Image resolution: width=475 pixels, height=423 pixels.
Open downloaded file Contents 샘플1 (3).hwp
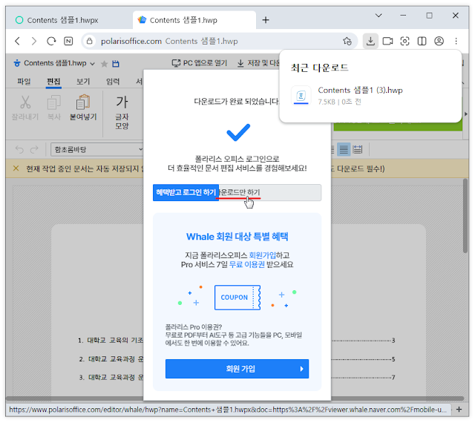pos(360,90)
